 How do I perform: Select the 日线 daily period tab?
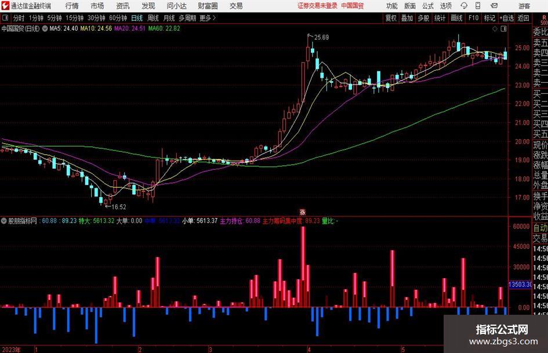(137, 18)
